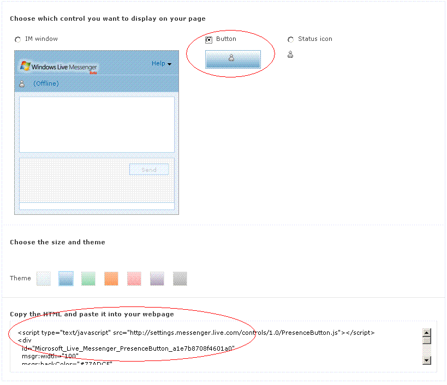
Task: Click the offline buddy icon in IM window
Action: tap(22, 84)
